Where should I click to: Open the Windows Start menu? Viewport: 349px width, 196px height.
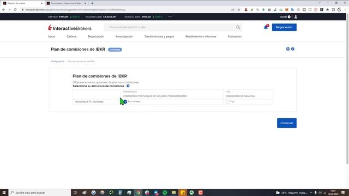coord(4,192)
